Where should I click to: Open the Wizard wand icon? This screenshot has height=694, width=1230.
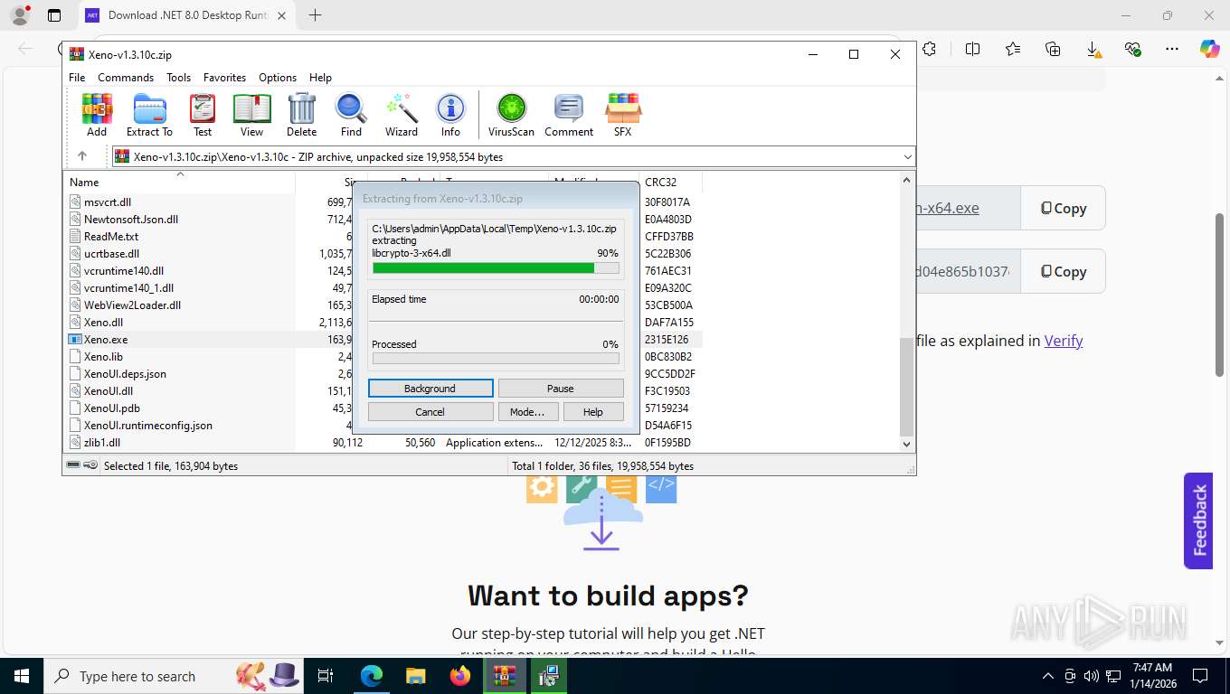[x=402, y=115]
